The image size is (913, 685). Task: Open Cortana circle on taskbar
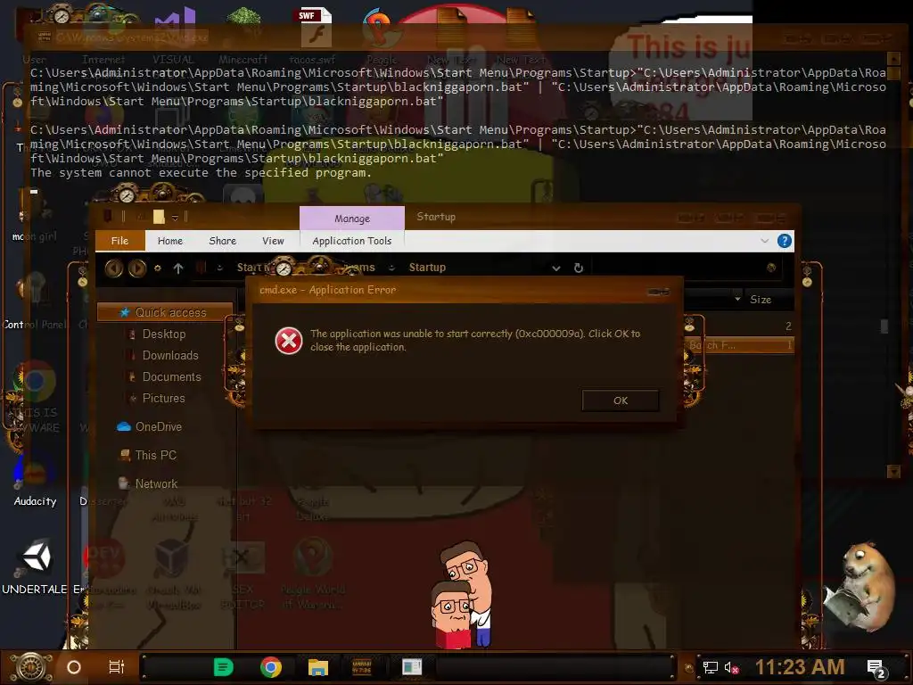point(73,667)
